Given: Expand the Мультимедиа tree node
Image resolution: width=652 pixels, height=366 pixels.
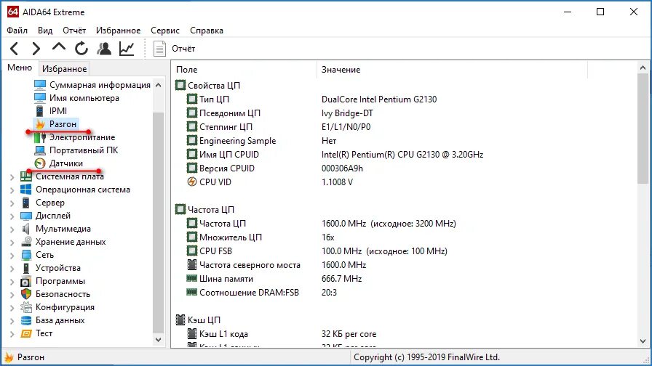Looking at the screenshot, I should pos(12,229).
